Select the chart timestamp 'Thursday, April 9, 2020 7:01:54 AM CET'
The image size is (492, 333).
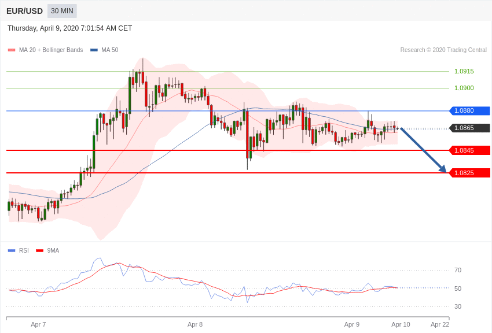(x=69, y=28)
